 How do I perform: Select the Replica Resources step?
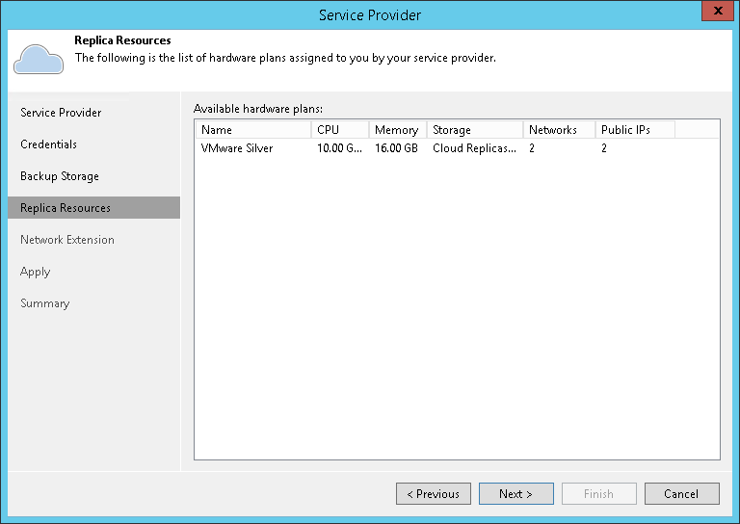pyautogui.click(x=66, y=208)
